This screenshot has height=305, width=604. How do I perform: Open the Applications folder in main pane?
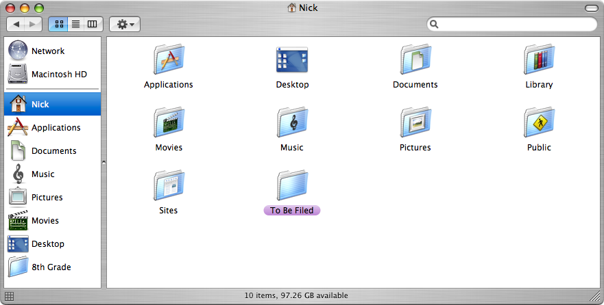pos(169,59)
